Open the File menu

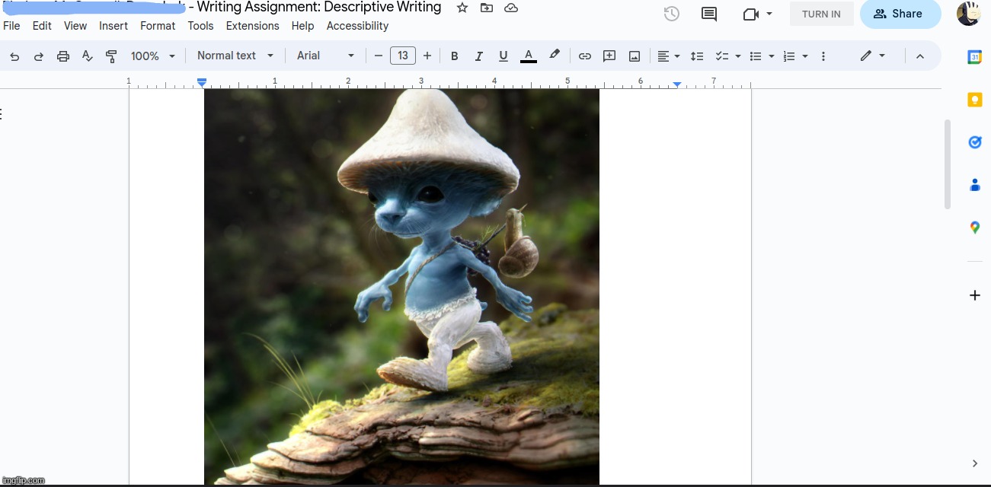[11, 26]
